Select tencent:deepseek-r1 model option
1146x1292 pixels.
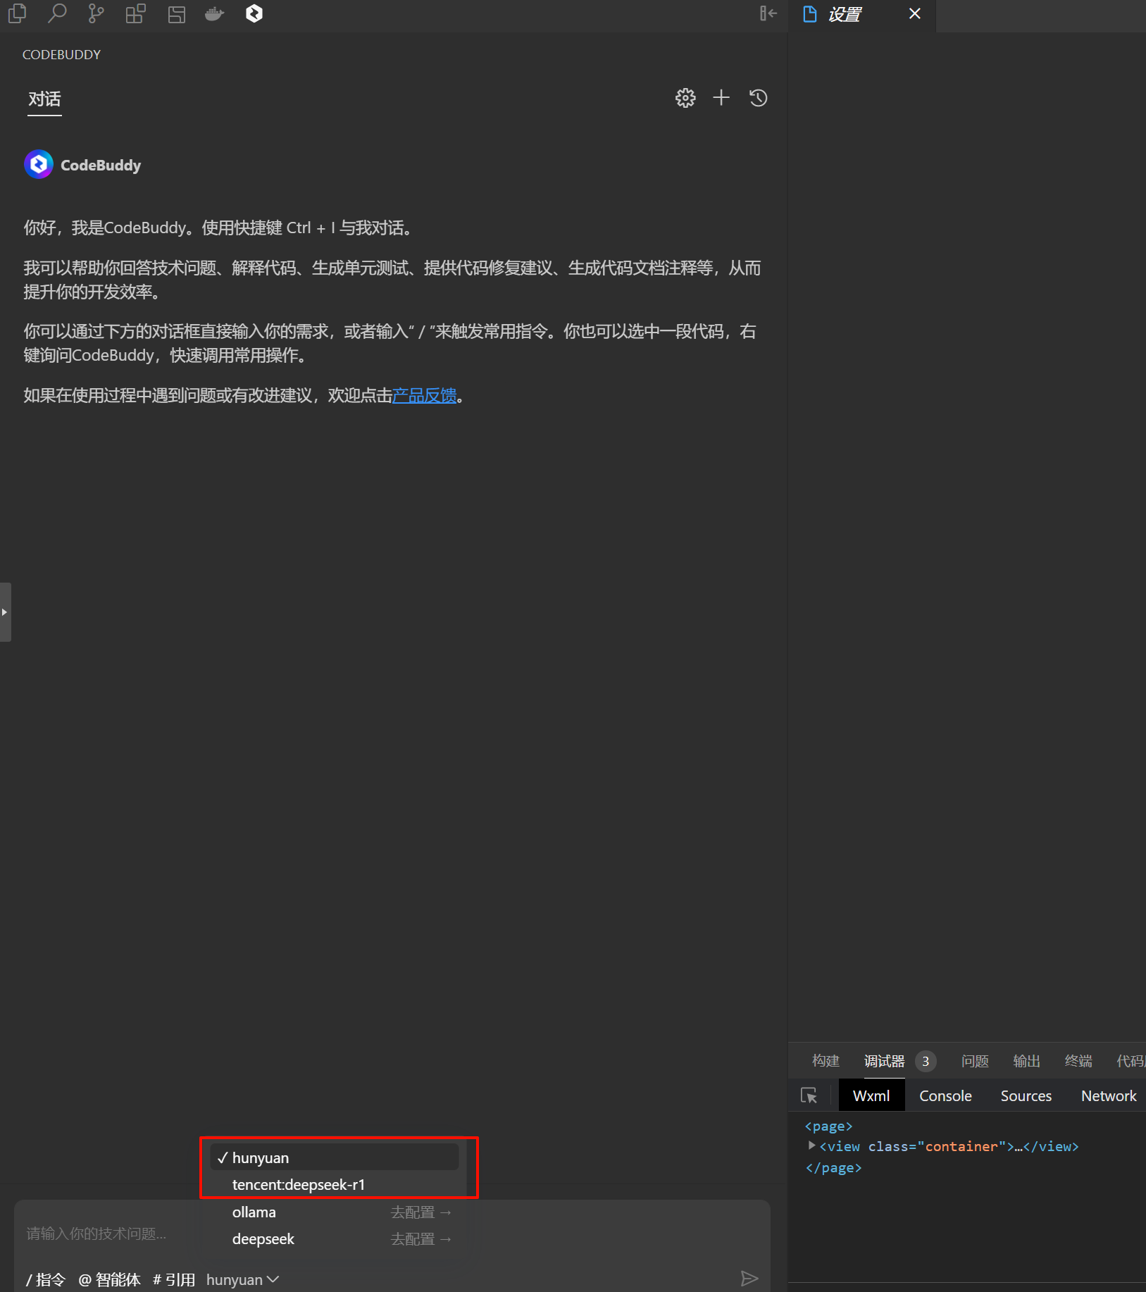coord(335,1185)
